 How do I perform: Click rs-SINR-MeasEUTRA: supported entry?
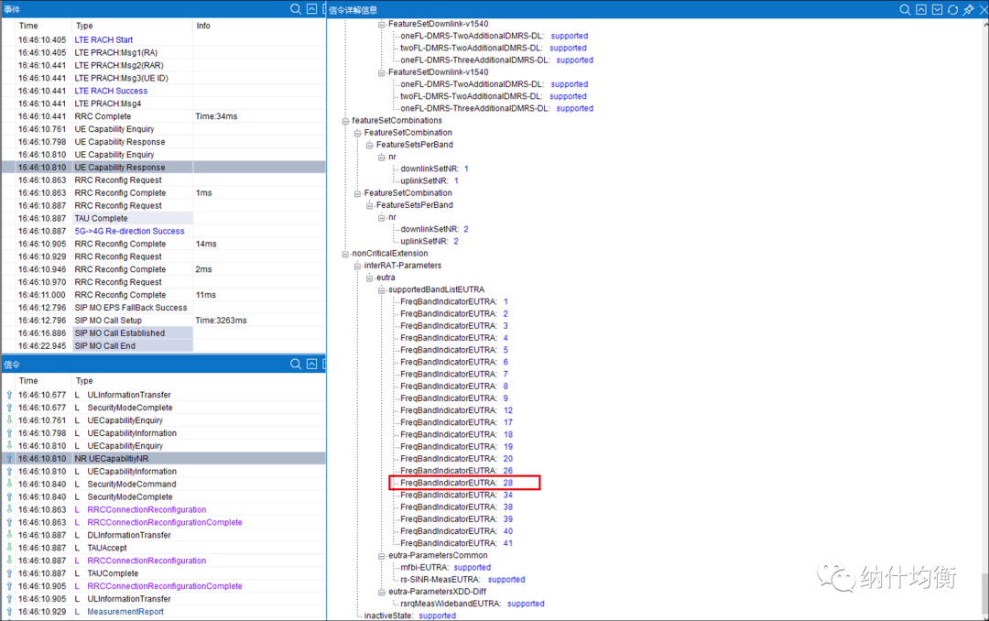462,580
